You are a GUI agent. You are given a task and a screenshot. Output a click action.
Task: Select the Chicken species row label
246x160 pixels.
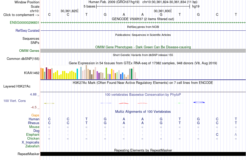[33, 138]
